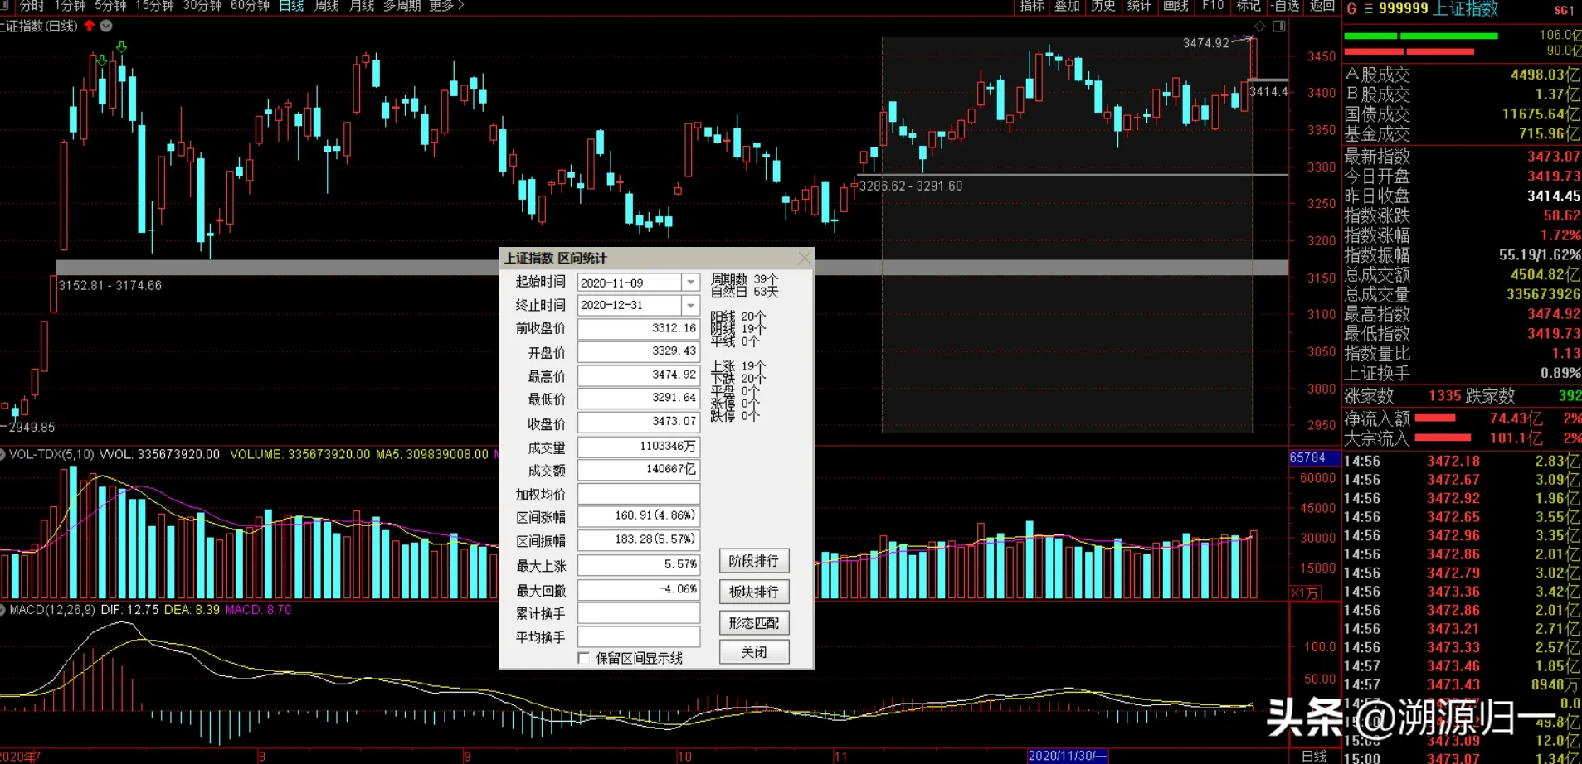
Task: Click the 成交额 value field
Action: pyautogui.click(x=639, y=470)
